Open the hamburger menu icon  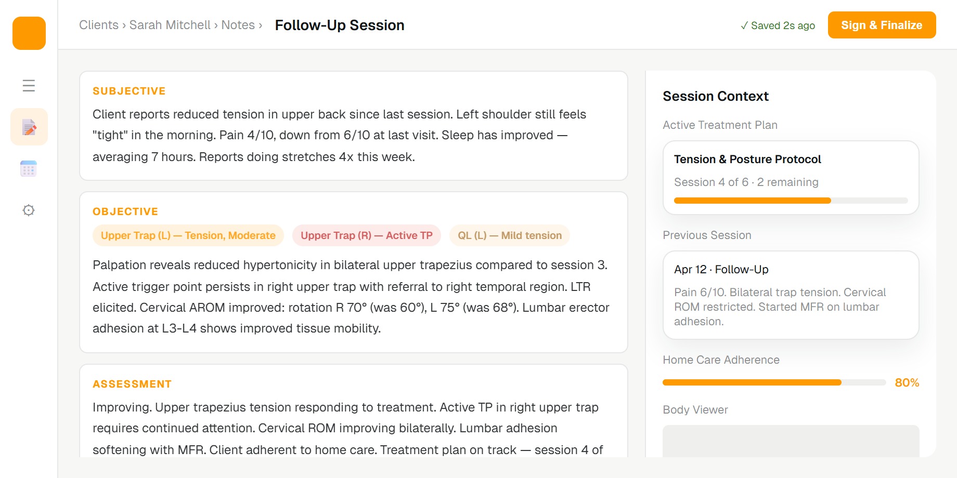pos(29,85)
